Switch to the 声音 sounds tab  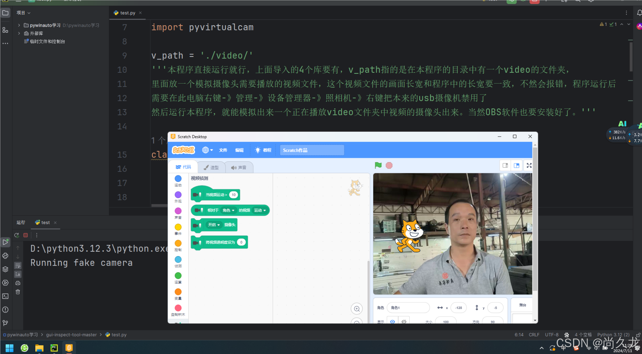[239, 167]
